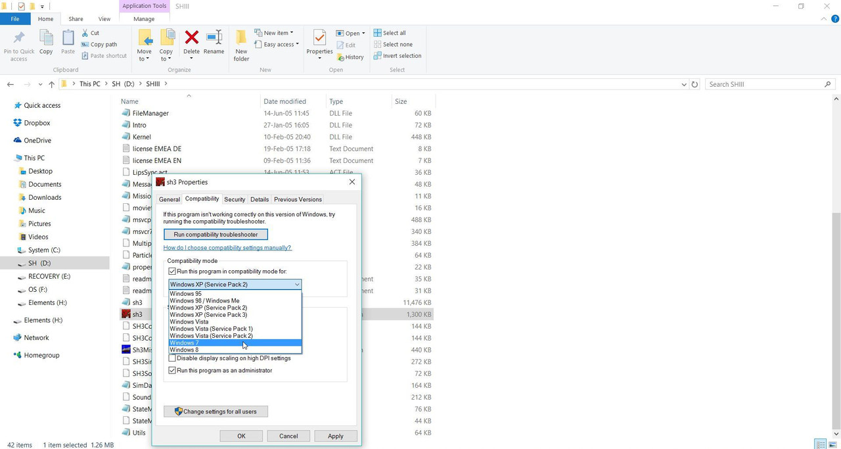Screen dimensions: 841x449
Task: Choose Windows 8 from the dropdown list
Action: pyautogui.click(x=235, y=350)
